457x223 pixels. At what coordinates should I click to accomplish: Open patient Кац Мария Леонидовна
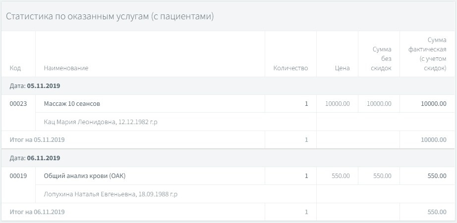(x=101, y=122)
